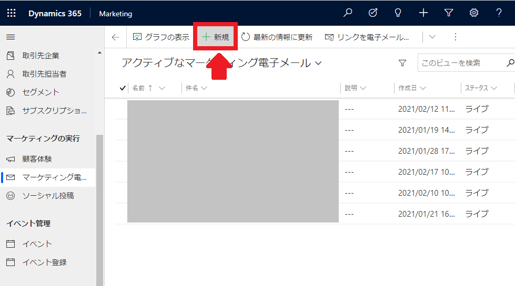
Task: Click the lightbulb assistant icon
Action: pyautogui.click(x=398, y=13)
